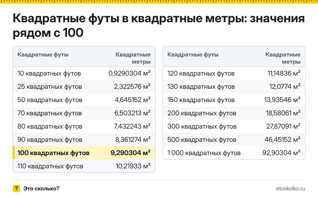Click left table header 'Квадратные футы'

tap(43, 55)
